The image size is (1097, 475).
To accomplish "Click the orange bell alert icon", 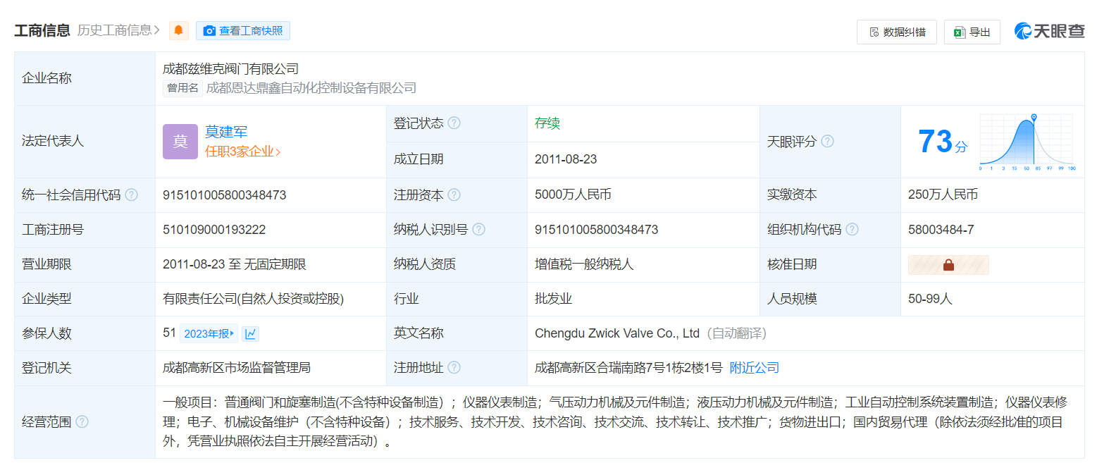I will (179, 30).
